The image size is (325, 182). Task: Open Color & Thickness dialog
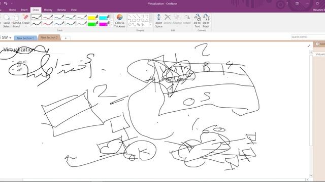point(120,21)
